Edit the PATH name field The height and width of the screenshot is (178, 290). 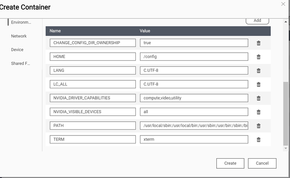coord(92,125)
